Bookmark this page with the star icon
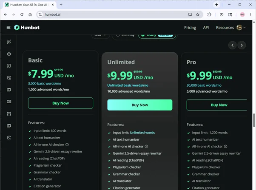This screenshot has height=190, width=256. tap(198, 14)
